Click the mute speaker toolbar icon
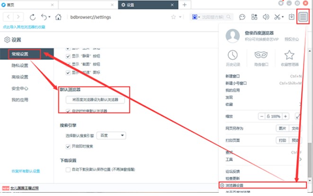Image resolution: width=313 pixels, height=196 pixels. click(266, 17)
